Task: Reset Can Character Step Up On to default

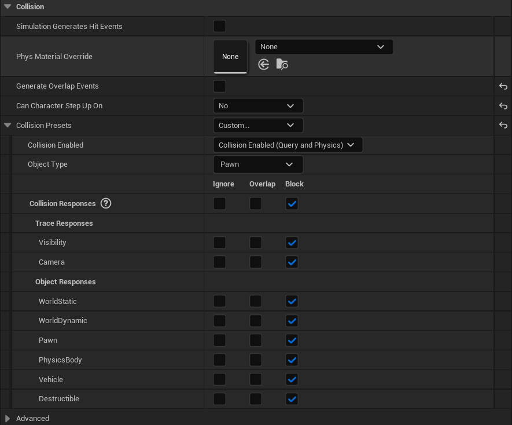Action: 503,105
